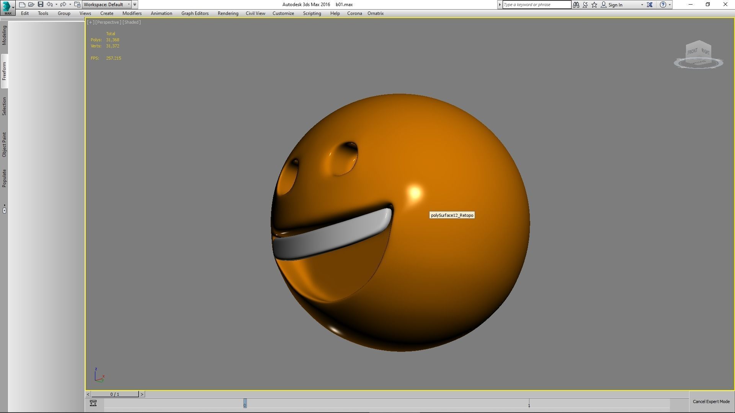Switch to the Object Paint ribbon tab

(x=4, y=145)
